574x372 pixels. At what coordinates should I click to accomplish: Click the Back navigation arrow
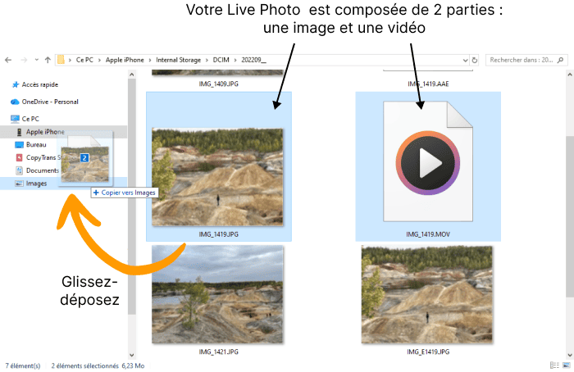pos(8,60)
